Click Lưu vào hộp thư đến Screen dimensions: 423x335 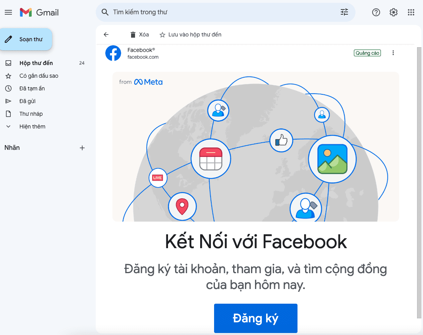(x=195, y=34)
